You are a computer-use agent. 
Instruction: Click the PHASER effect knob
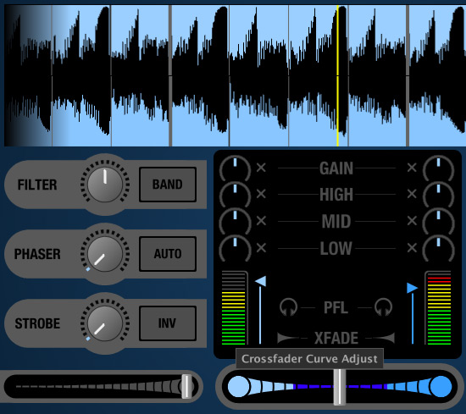click(105, 254)
